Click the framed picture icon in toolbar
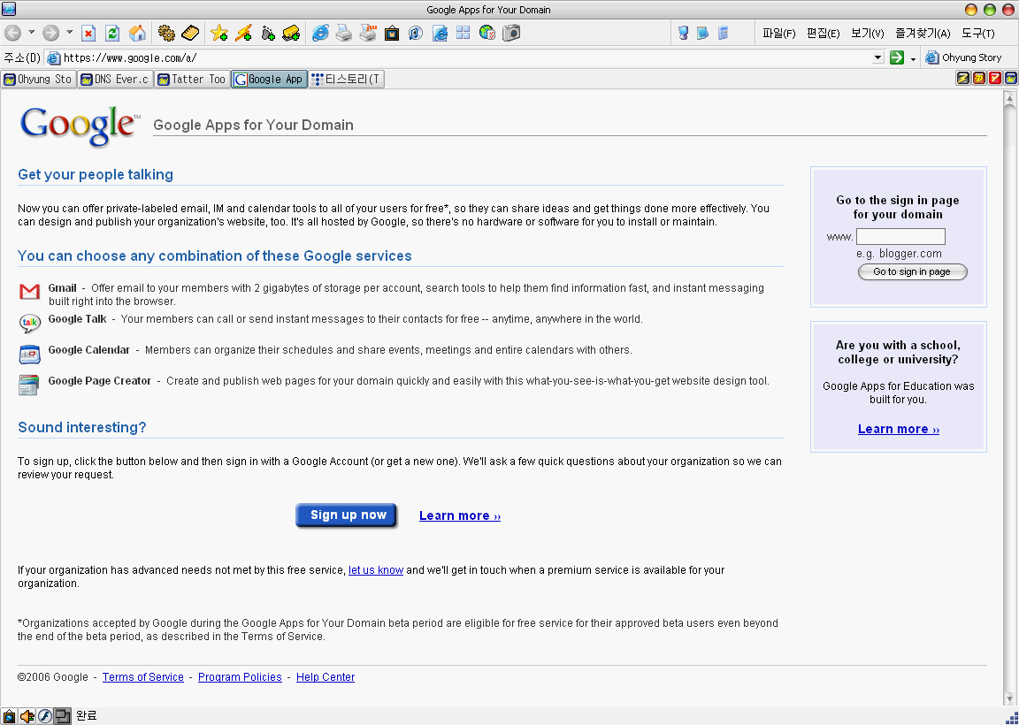 click(x=392, y=33)
